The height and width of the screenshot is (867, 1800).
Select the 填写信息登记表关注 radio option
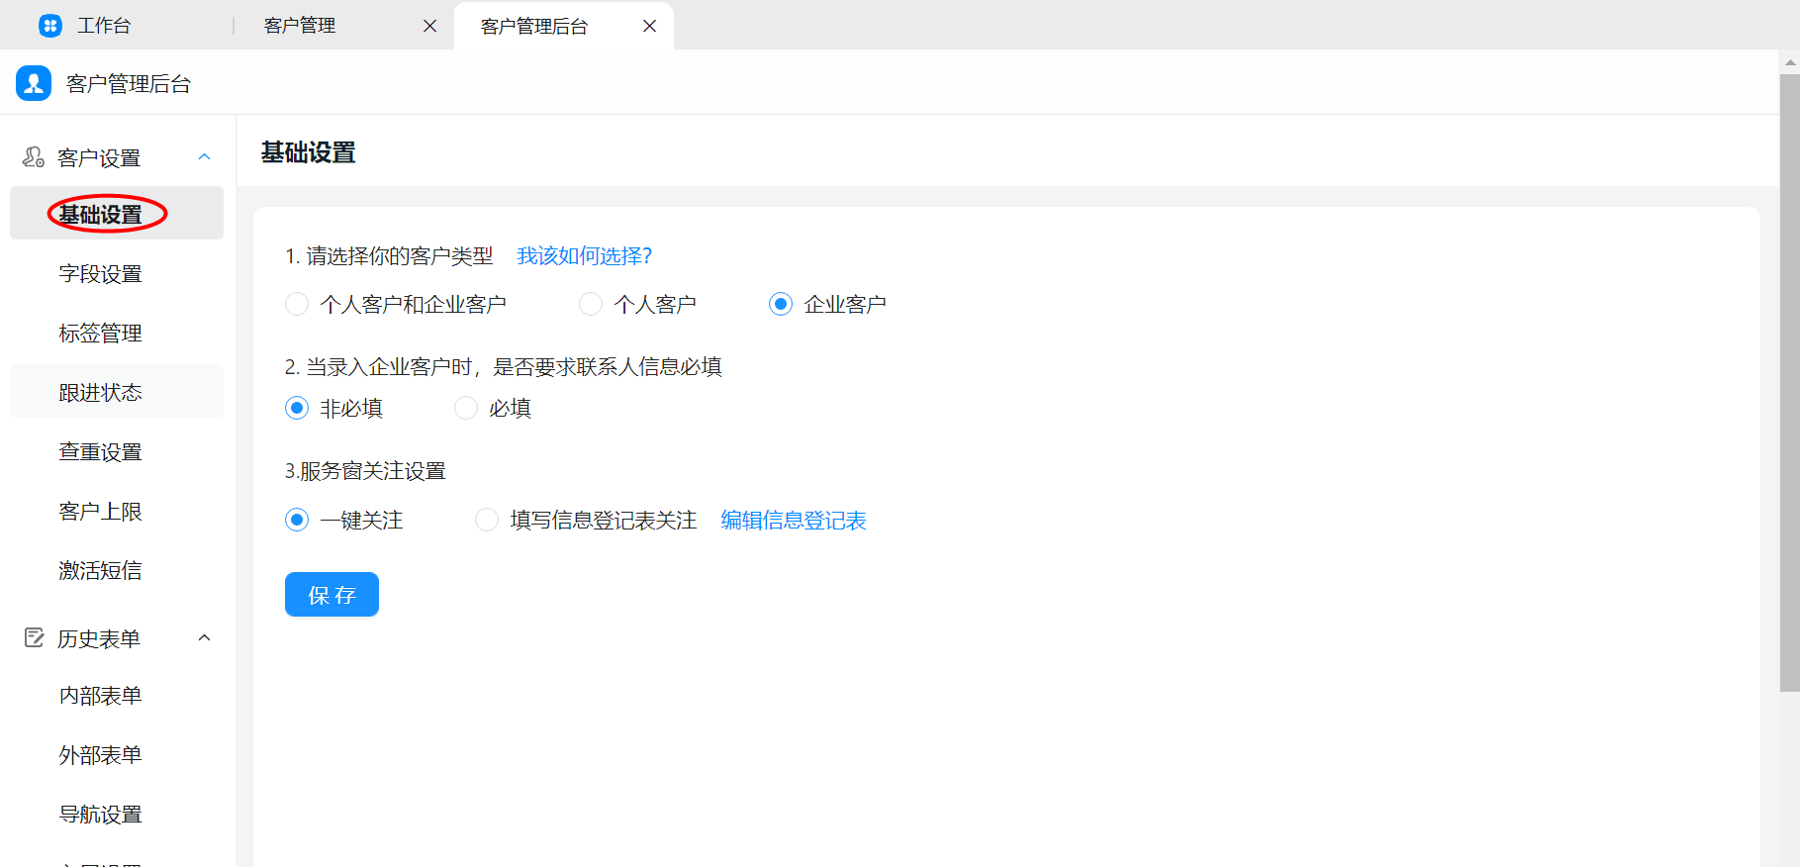[487, 520]
